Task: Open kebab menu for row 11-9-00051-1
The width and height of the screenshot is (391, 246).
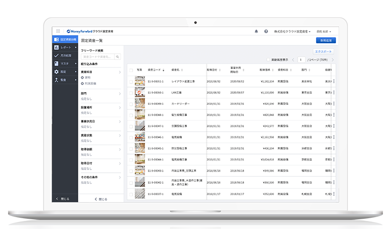Action: [x=334, y=81]
